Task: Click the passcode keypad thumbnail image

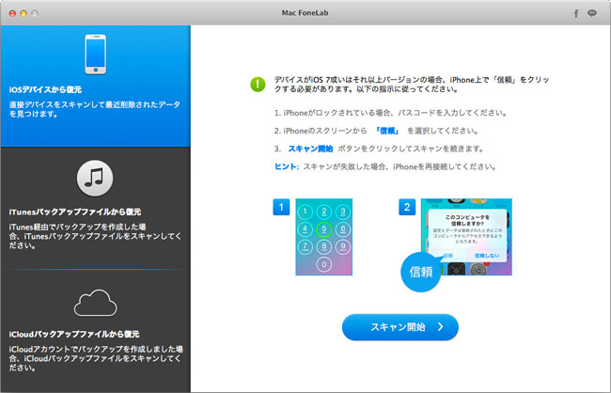Action: (x=324, y=237)
